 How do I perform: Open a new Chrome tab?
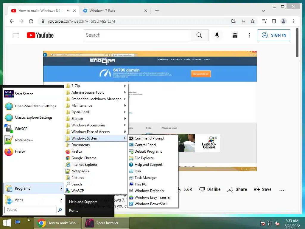[157, 11]
